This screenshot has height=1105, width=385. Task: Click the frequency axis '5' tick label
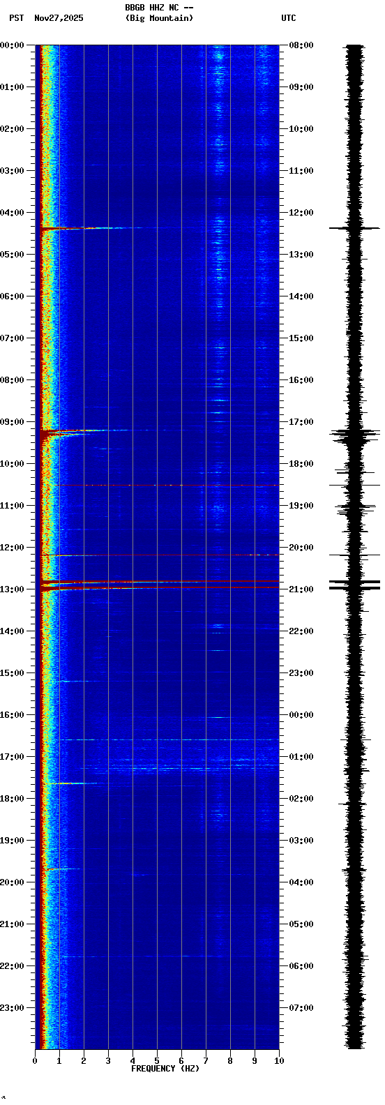157,1061
